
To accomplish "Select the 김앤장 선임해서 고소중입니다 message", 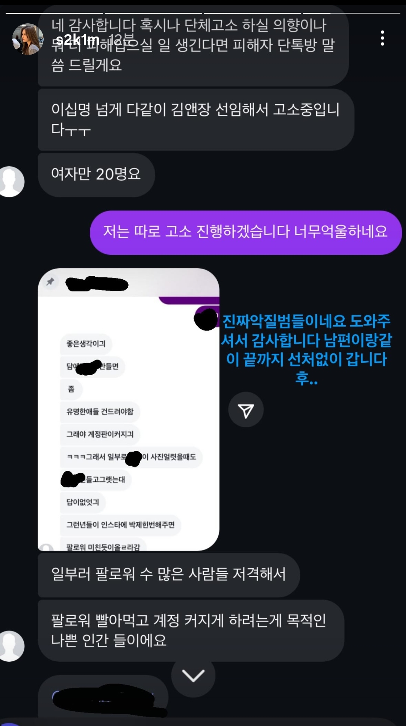I will (x=196, y=120).
